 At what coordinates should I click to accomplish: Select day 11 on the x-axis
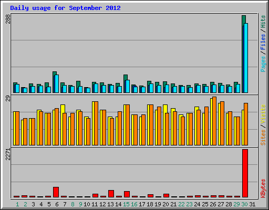[x=95, y=204]
